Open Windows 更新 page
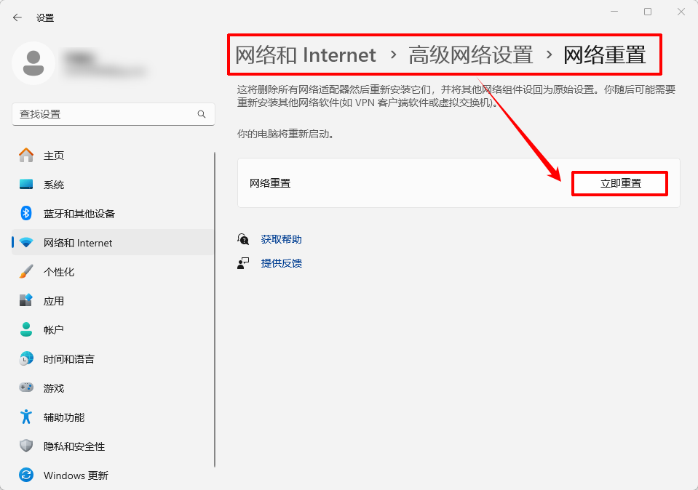Image resolution: width=698 pixels, height=490 pixels. coord(113,475)
